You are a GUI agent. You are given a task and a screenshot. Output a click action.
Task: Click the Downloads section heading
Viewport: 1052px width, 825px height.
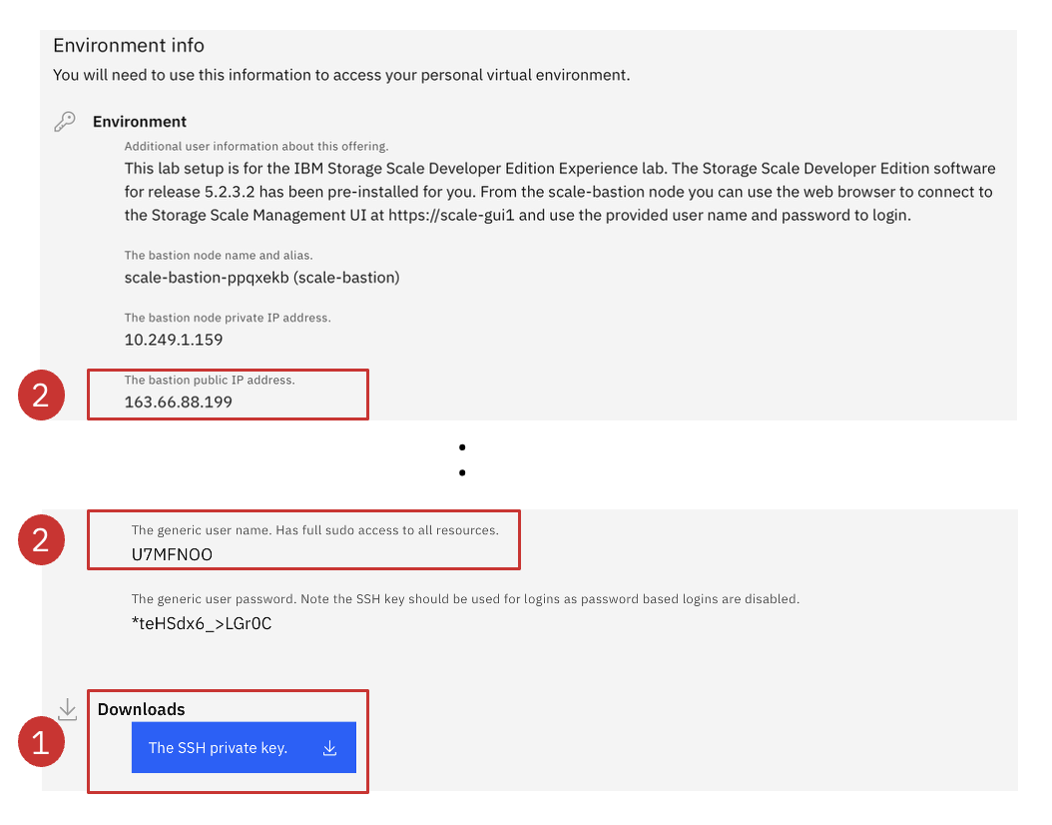click(x=141, y=709)
